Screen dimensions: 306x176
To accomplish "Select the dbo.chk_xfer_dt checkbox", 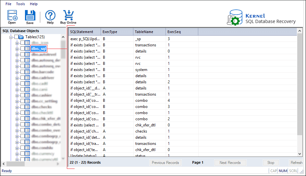I will coord(23,119).
